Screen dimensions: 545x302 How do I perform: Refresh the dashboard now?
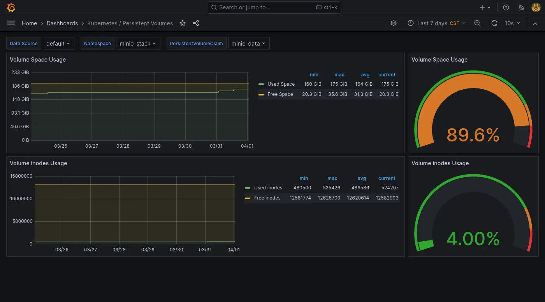[494, 23]
